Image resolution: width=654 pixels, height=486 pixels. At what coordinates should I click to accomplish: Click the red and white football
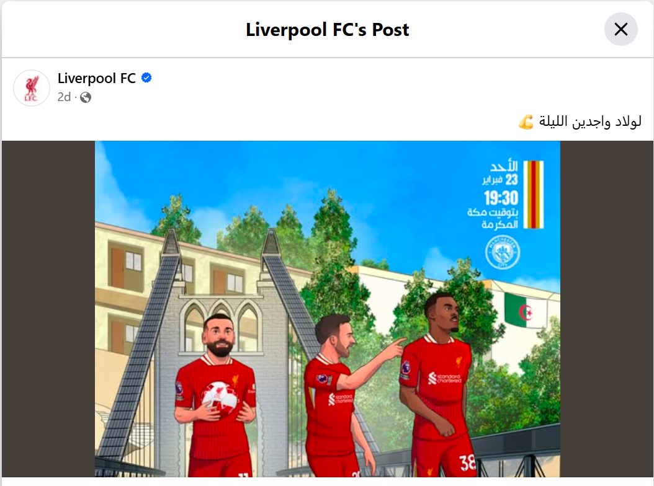point(220,399)
